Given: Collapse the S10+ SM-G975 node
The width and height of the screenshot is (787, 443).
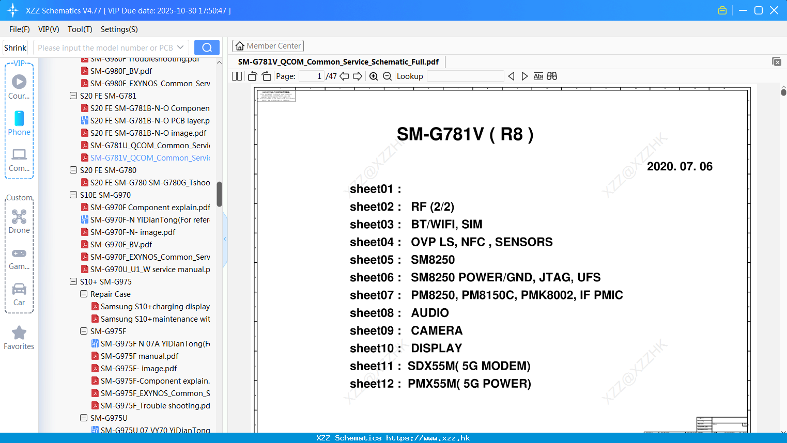Looking at the screenshot, I should [x=73, y=281].
